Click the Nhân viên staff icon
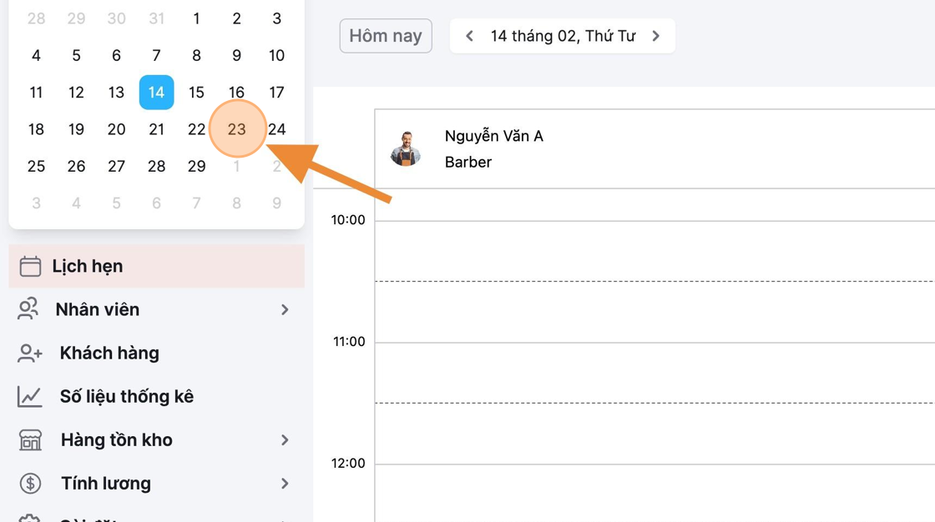935x522 pixels. click(x=28, y=309)
